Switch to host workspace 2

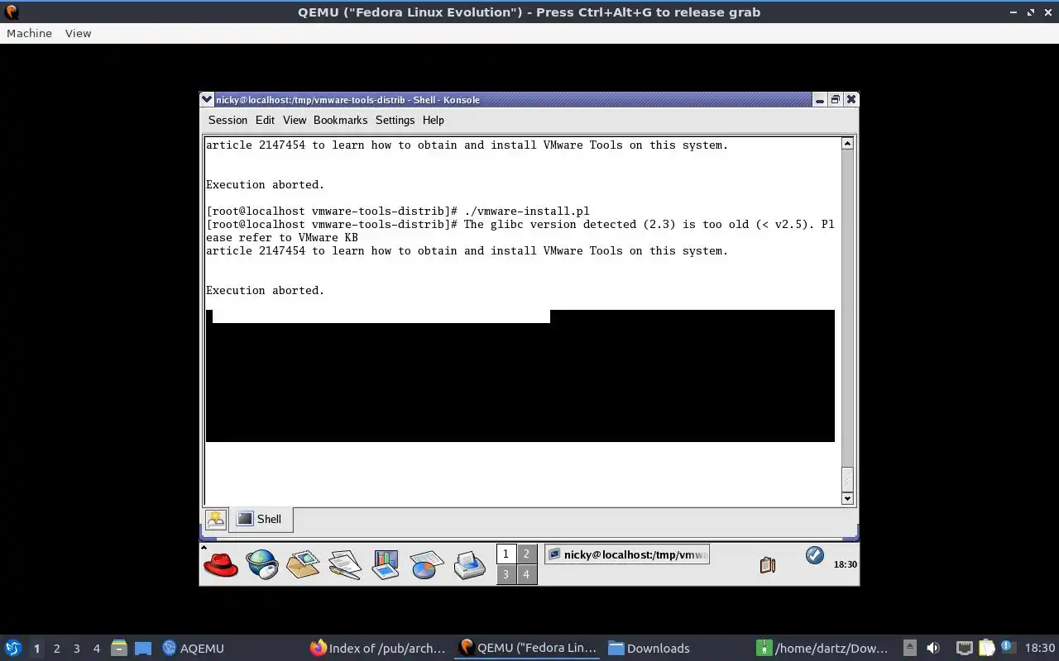[x=56, y=648]
